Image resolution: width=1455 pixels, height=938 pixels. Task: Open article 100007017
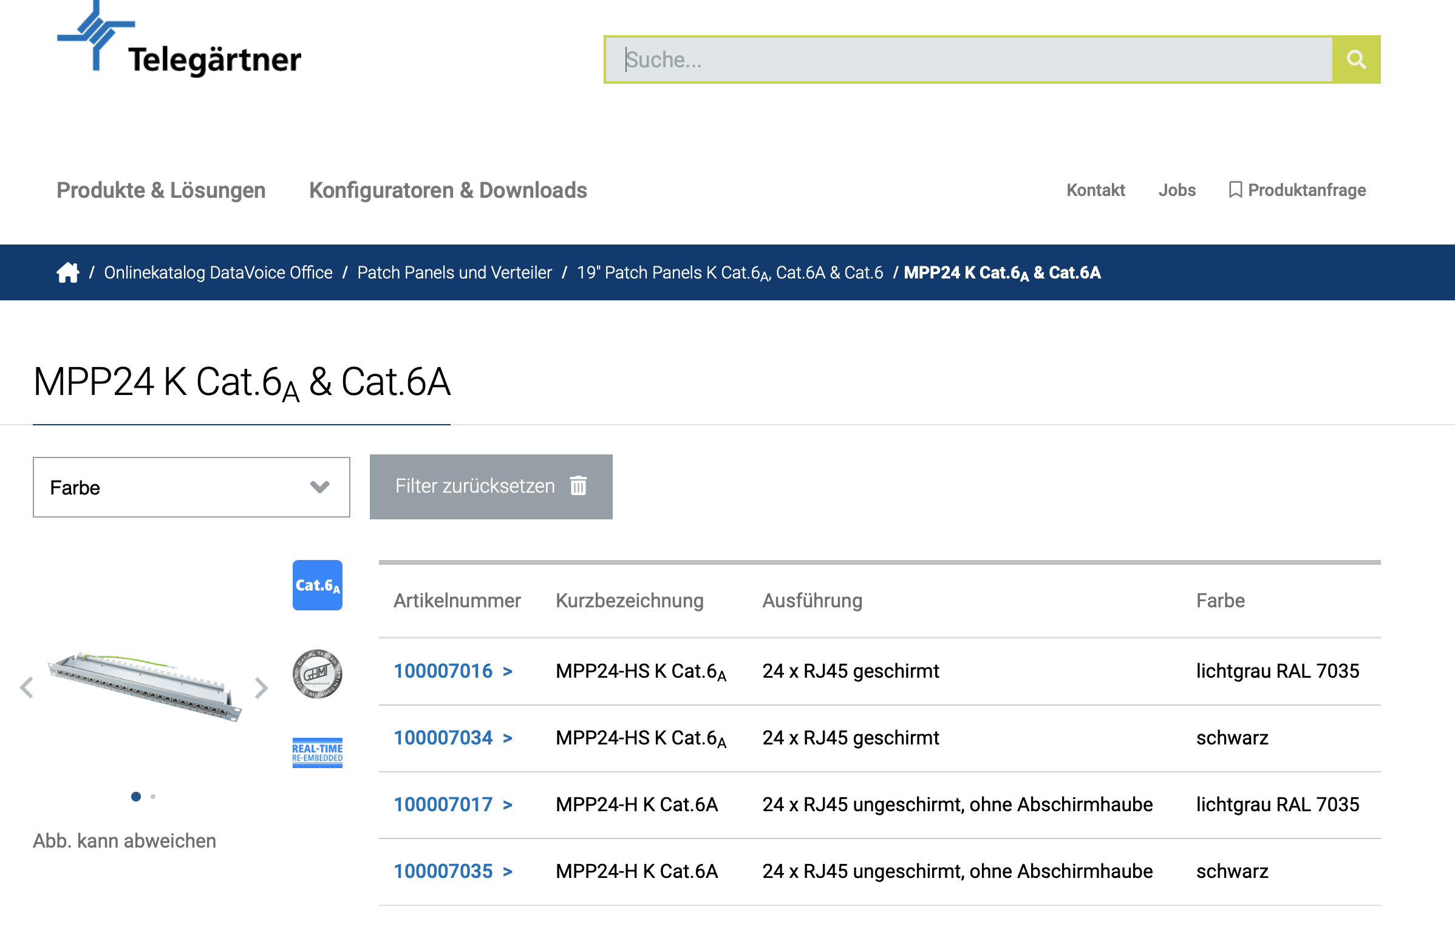[453, 805]
